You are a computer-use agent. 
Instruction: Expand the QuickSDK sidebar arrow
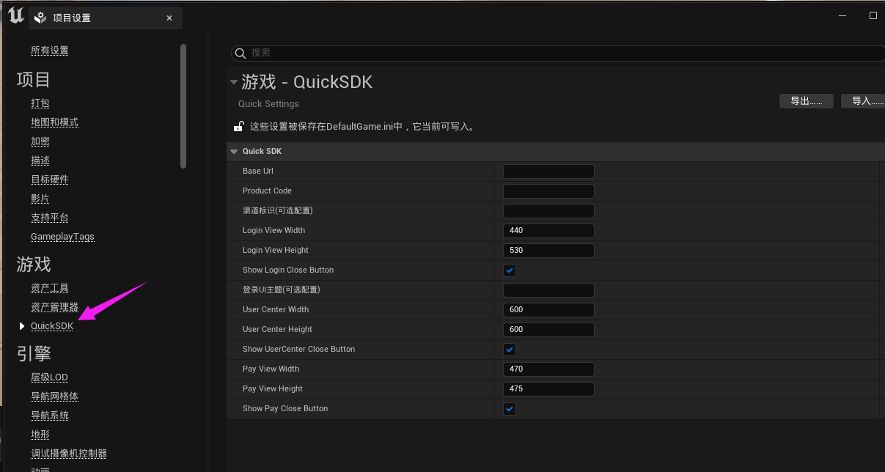tap(22, 326)
